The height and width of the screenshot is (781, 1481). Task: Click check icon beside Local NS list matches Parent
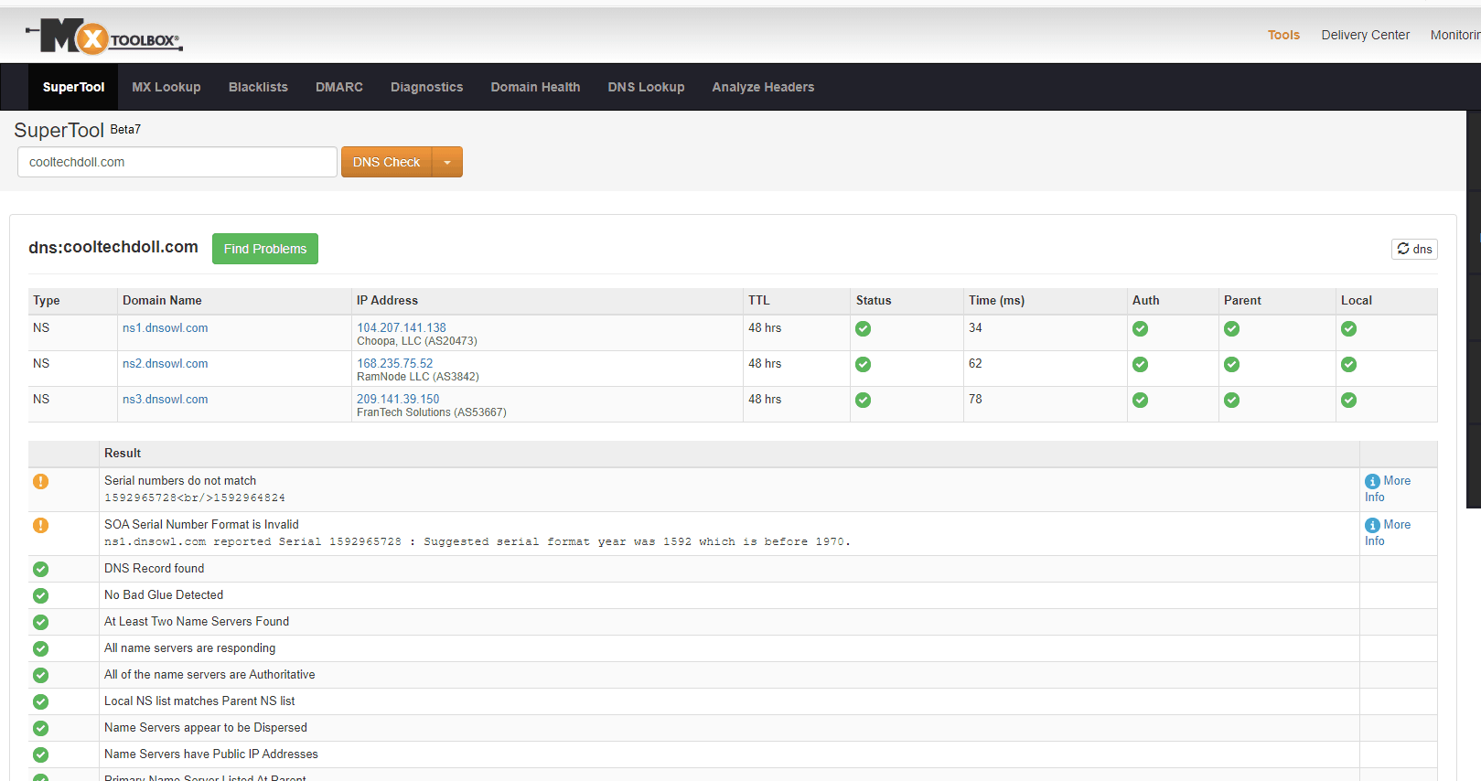point(40,701)
